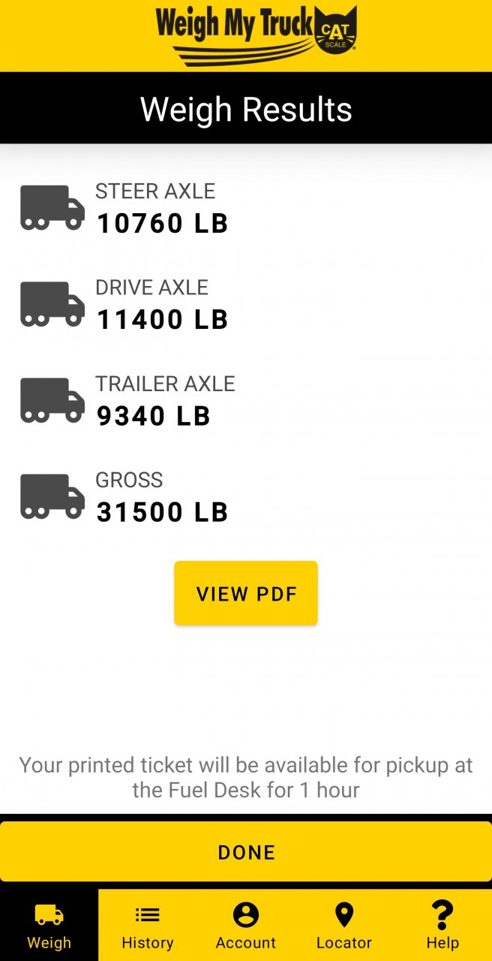
Task: Select the 10760 LB steer axle weight
Action: pyautogui.click(x=163, y=224)
